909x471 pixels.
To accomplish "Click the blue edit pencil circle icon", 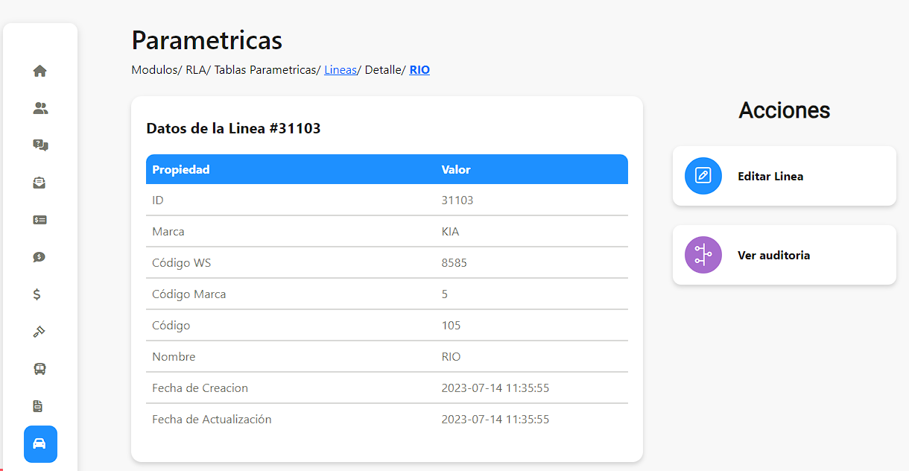I will tap(703, 176).
